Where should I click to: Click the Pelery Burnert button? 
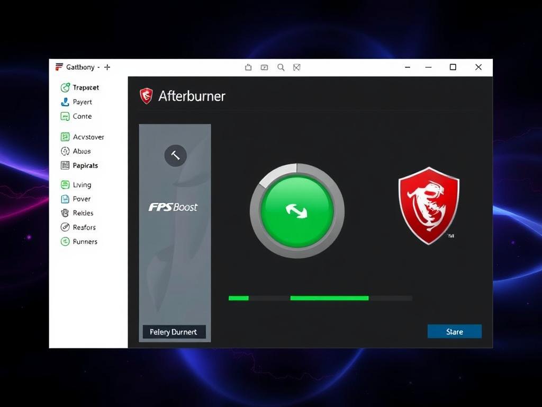coord(174,332)
